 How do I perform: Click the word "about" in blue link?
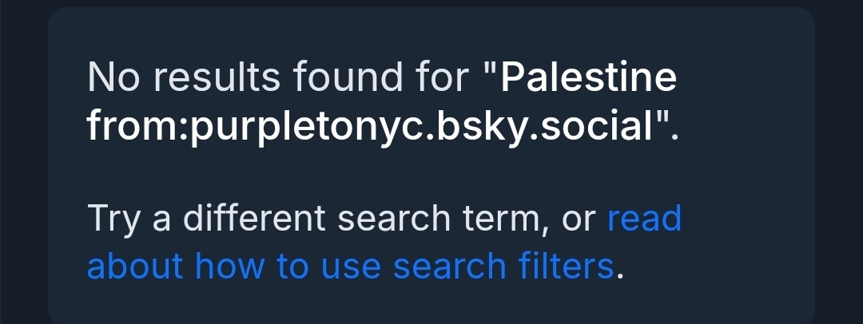coord(133,266)
